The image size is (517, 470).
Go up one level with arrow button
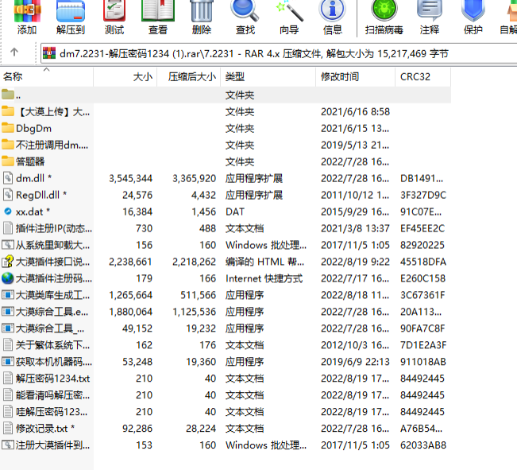(x=14, y=52)
